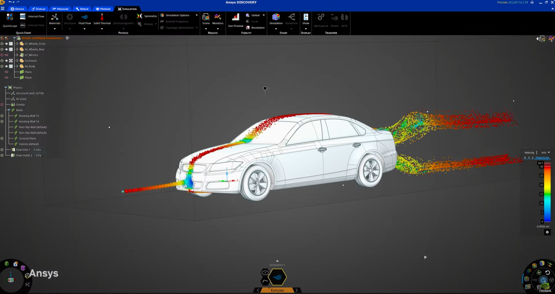Screen dimensions: 555x294
Task: Click the undo arrow in title bar
Action: (x=10, y=2)
